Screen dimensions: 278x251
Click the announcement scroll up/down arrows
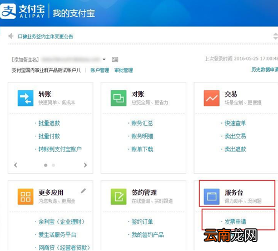pyautogui.click(x=275, y=36)
